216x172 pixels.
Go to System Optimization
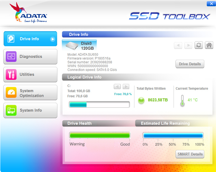coord(30,93)
